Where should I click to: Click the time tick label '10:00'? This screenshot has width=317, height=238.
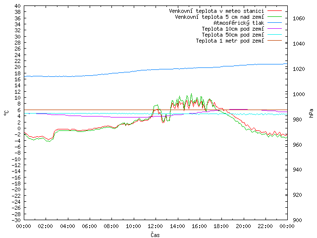[x=133, y=226]
